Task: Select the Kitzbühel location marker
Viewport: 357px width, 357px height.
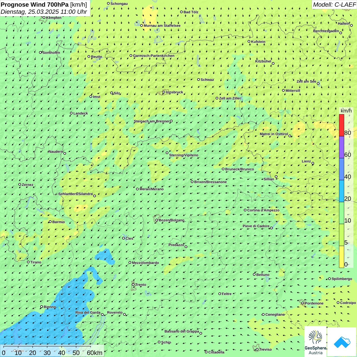Action: tap(273, 63)
